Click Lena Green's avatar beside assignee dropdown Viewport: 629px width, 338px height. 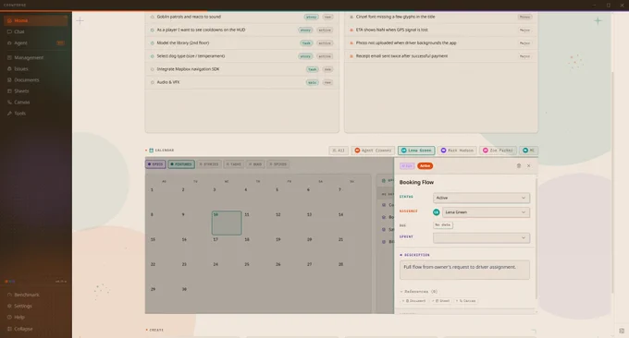(x=437, y=212)
